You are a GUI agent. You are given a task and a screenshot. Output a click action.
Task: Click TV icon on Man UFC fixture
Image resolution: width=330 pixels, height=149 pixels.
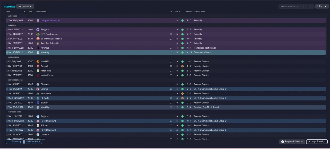pyautogui.click(x=171, y=62)
